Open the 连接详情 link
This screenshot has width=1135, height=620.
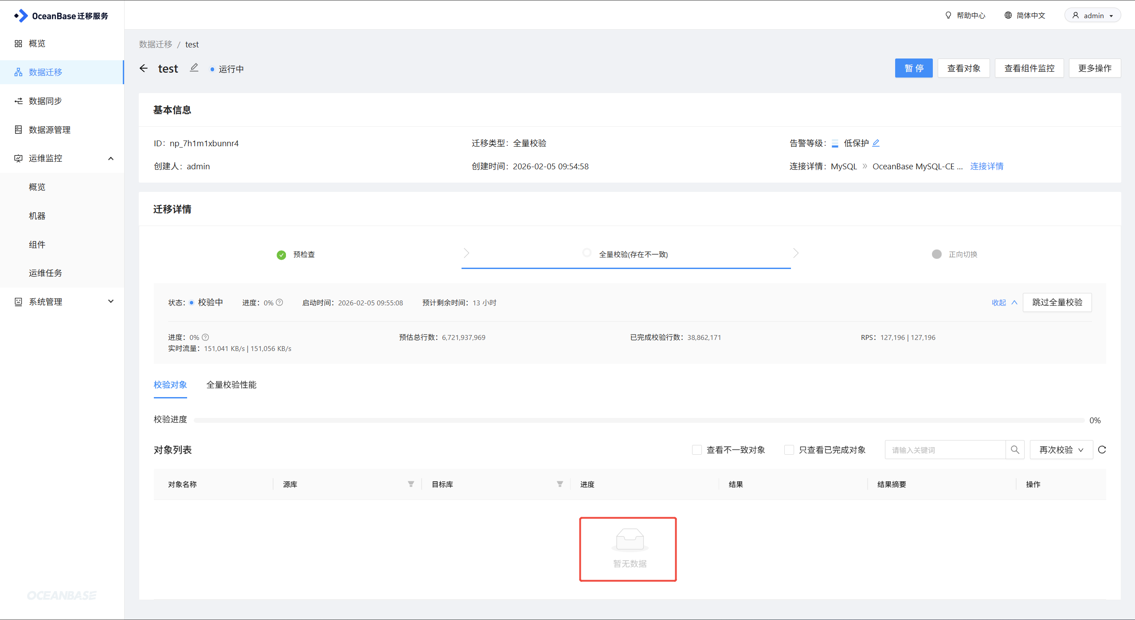click(x=986, y=166)
